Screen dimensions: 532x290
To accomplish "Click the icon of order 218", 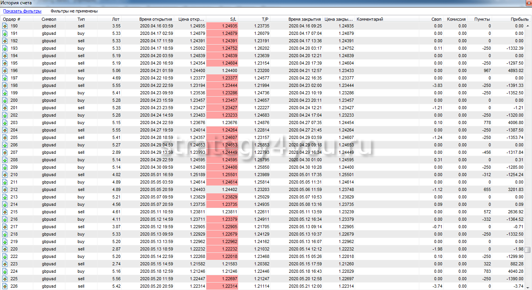I will [5, 234].
